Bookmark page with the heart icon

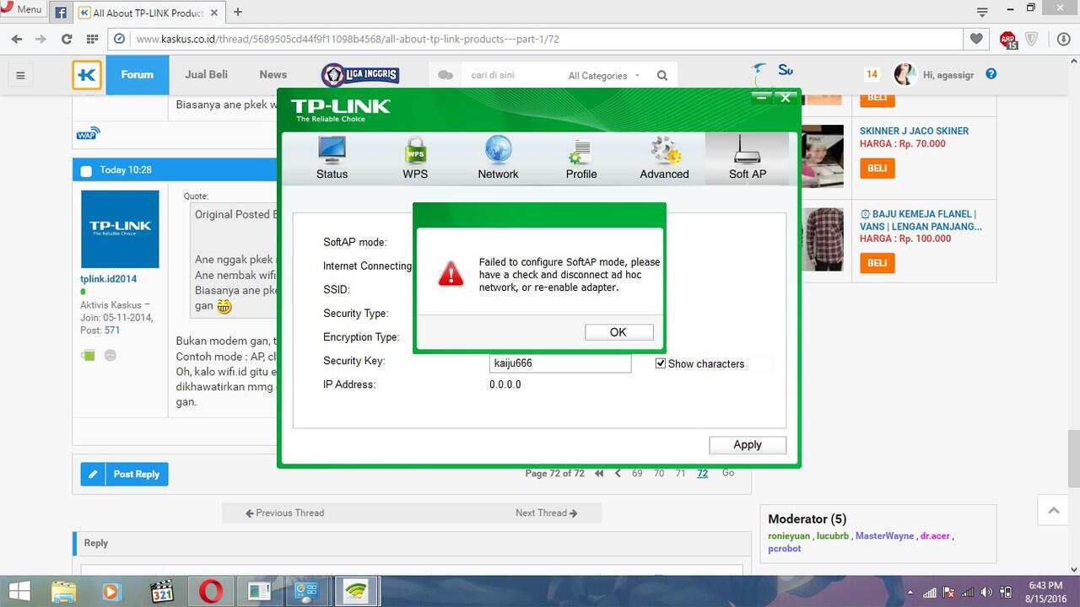(x=976, y=39)
